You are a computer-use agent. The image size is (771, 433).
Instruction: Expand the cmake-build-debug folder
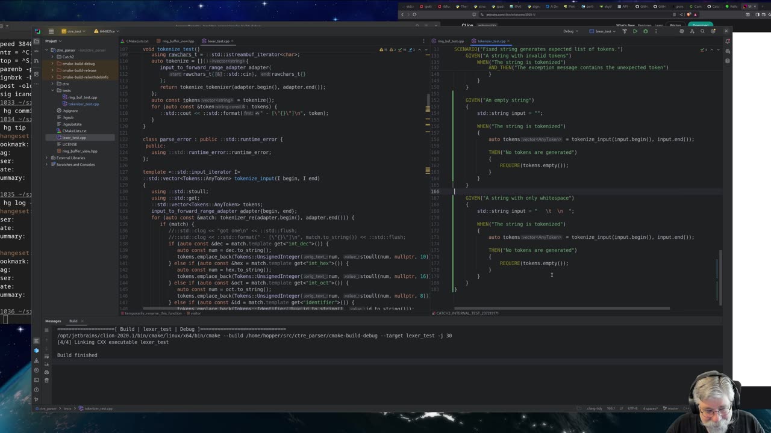[x=52, y=64]
